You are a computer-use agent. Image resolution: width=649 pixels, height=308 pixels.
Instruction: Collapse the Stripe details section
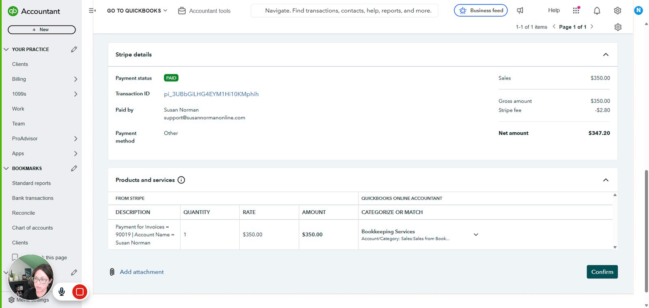coord(606,54)
